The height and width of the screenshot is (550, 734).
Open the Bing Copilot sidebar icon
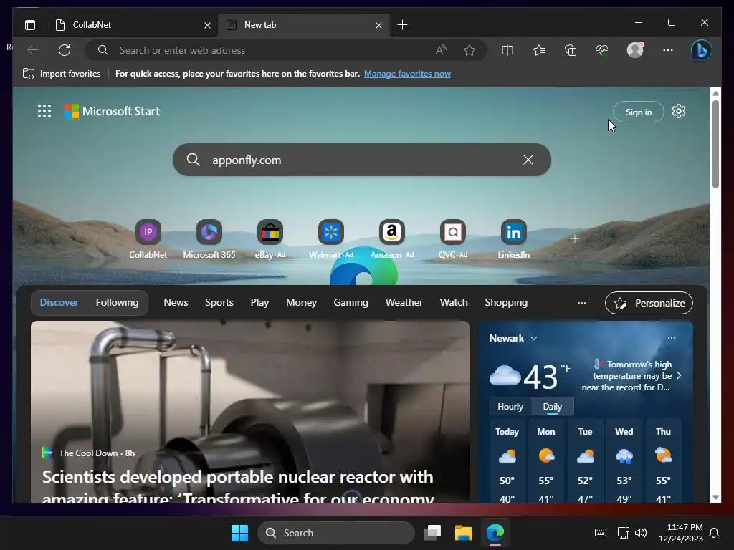(x=701, y=50)
